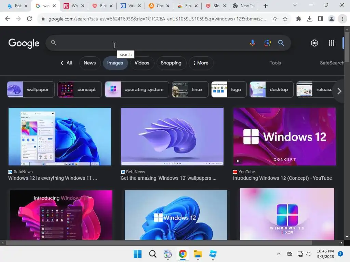Open 'Get the amazing Windows 12 wallpapers' link

pos(169,178)
